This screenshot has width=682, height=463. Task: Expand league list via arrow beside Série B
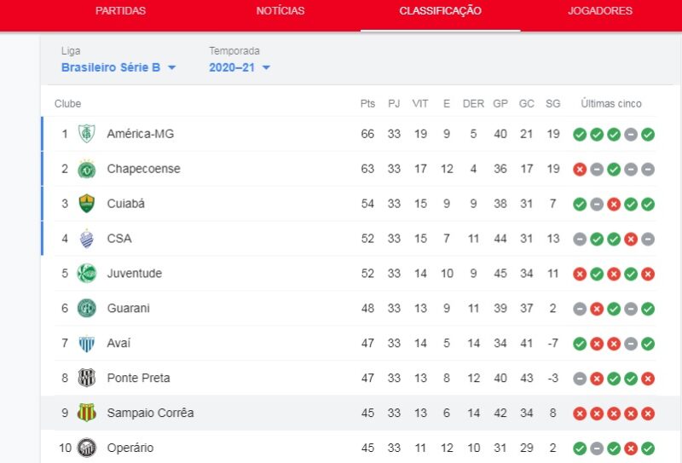coord(172,68)
